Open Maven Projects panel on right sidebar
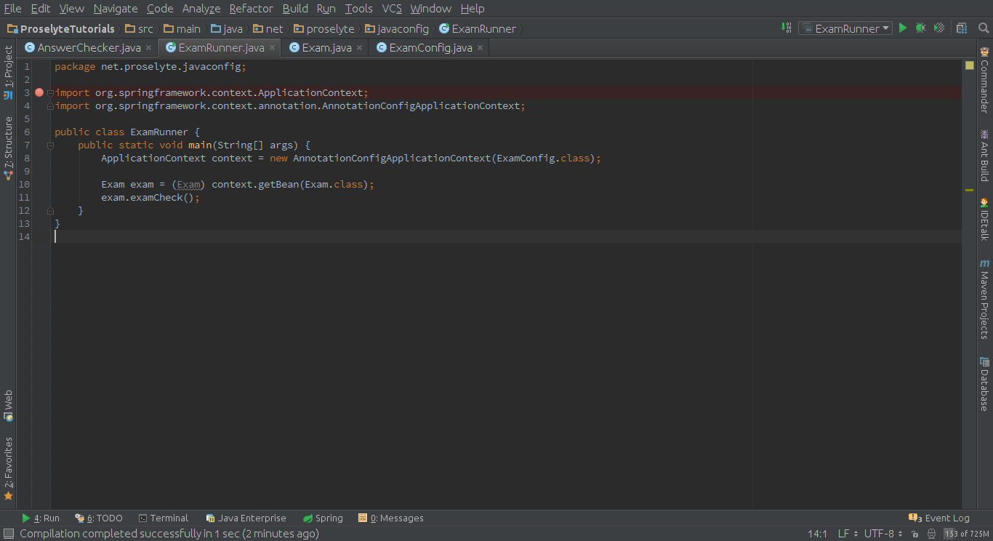The height and width of the screenshot is (541, 993). coord(984,299)
